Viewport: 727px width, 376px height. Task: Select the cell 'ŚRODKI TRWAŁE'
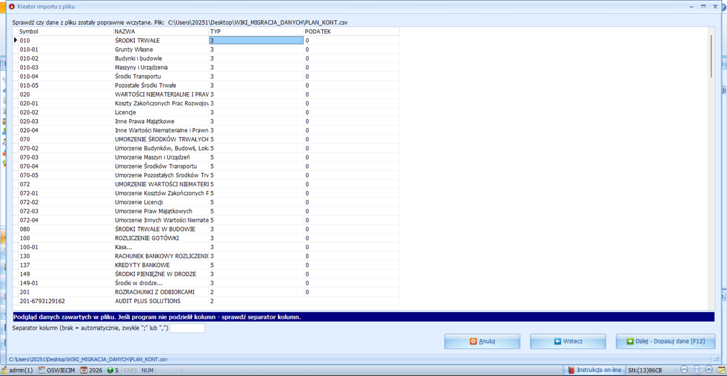[x=161, y=40]
